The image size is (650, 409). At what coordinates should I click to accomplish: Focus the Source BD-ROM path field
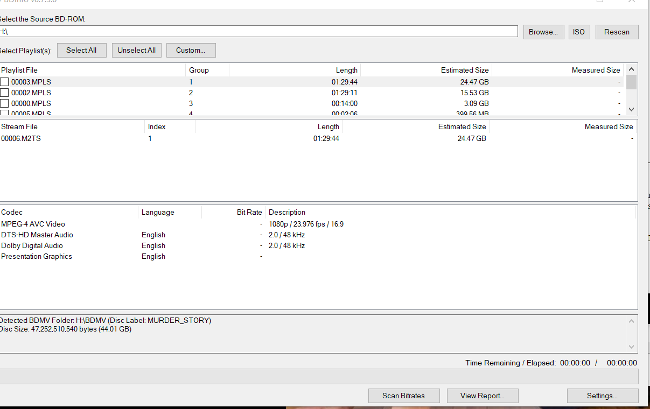pyautogui.click(x=258, y=31)
